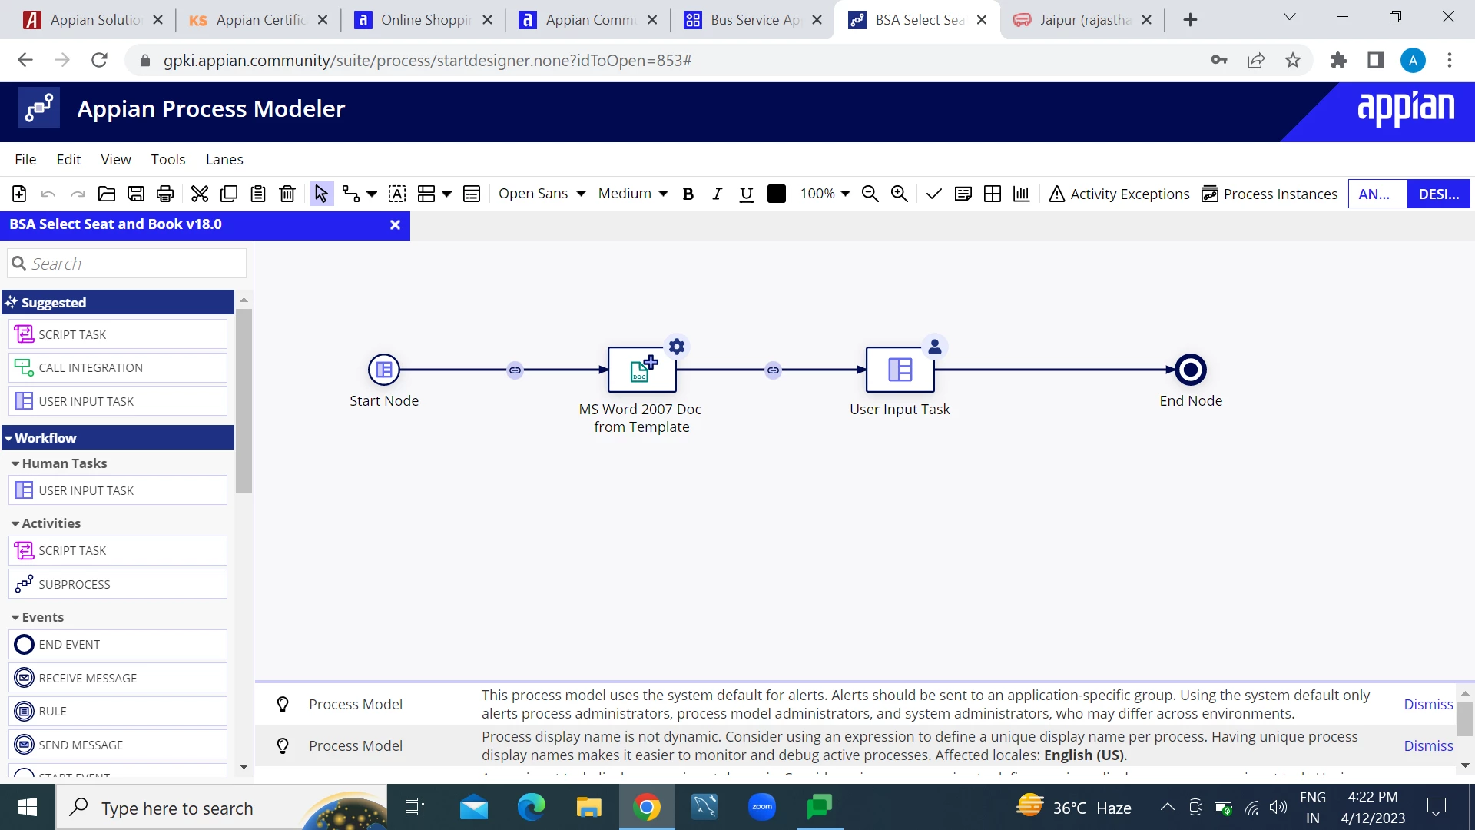
Task: Open the process properties icon
Action: (x=472, y=194)
